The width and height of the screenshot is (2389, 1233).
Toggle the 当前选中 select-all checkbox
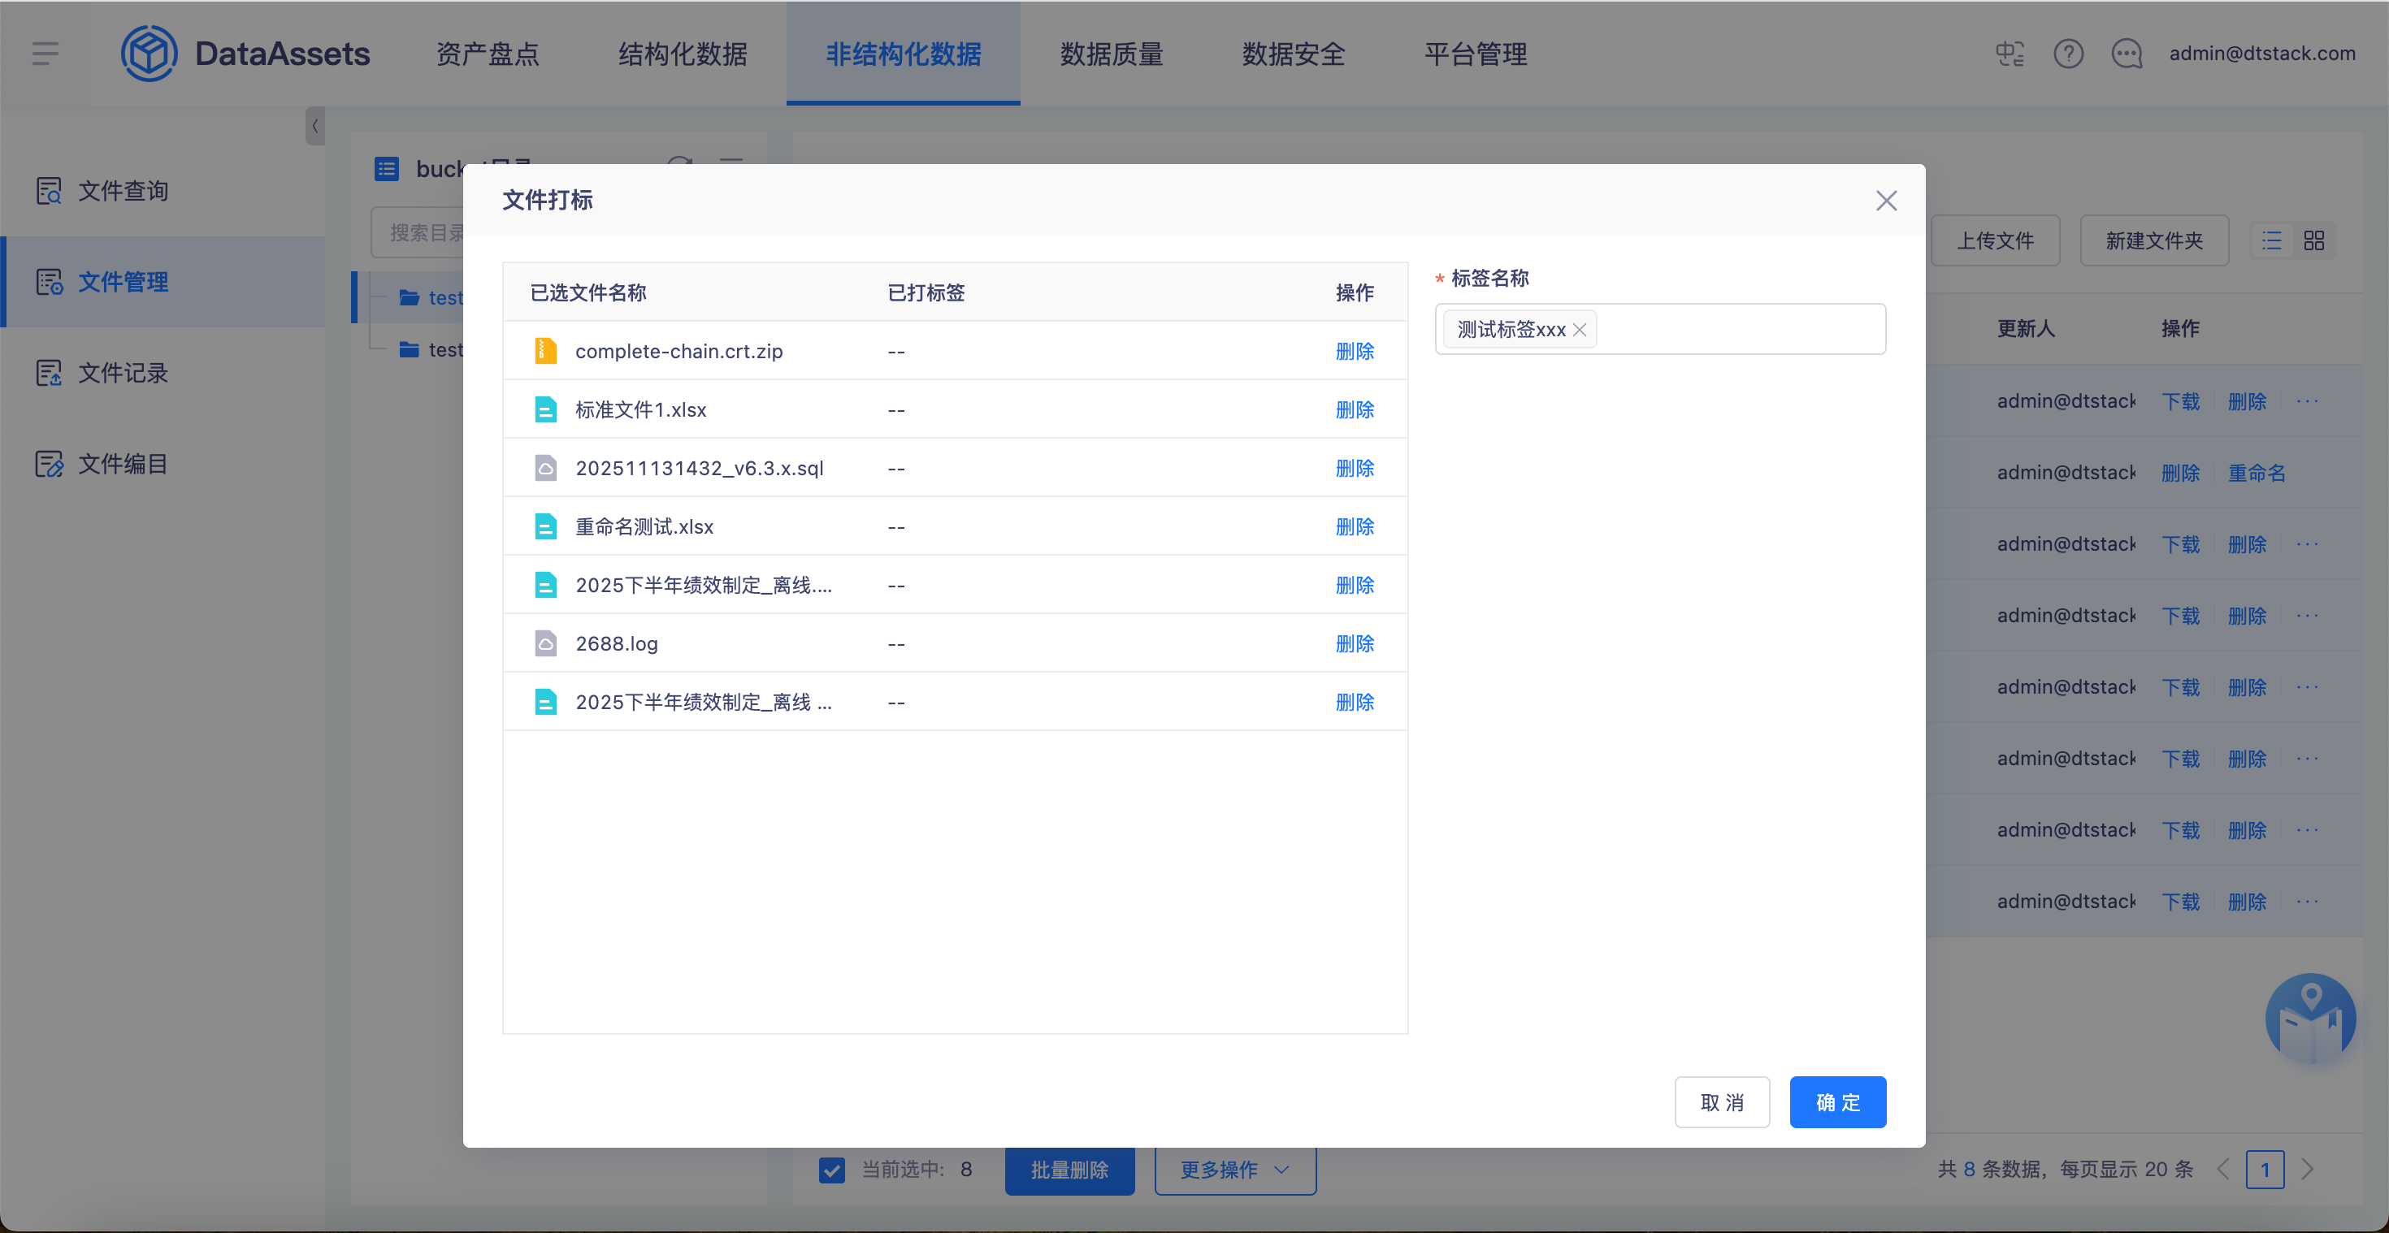(x=832, y=1170)
